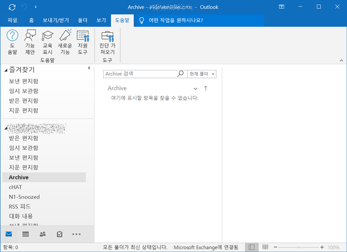Collapse the ribbon with the chevron
This screenshot has width=347, height=252.
click(341, 60)
